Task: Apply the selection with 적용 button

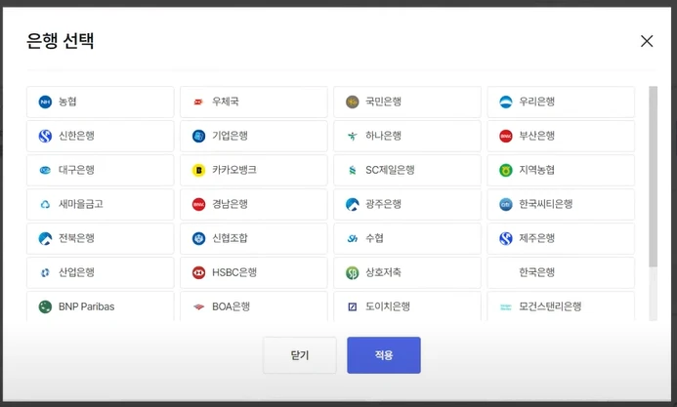Action: tap(384, 355)
